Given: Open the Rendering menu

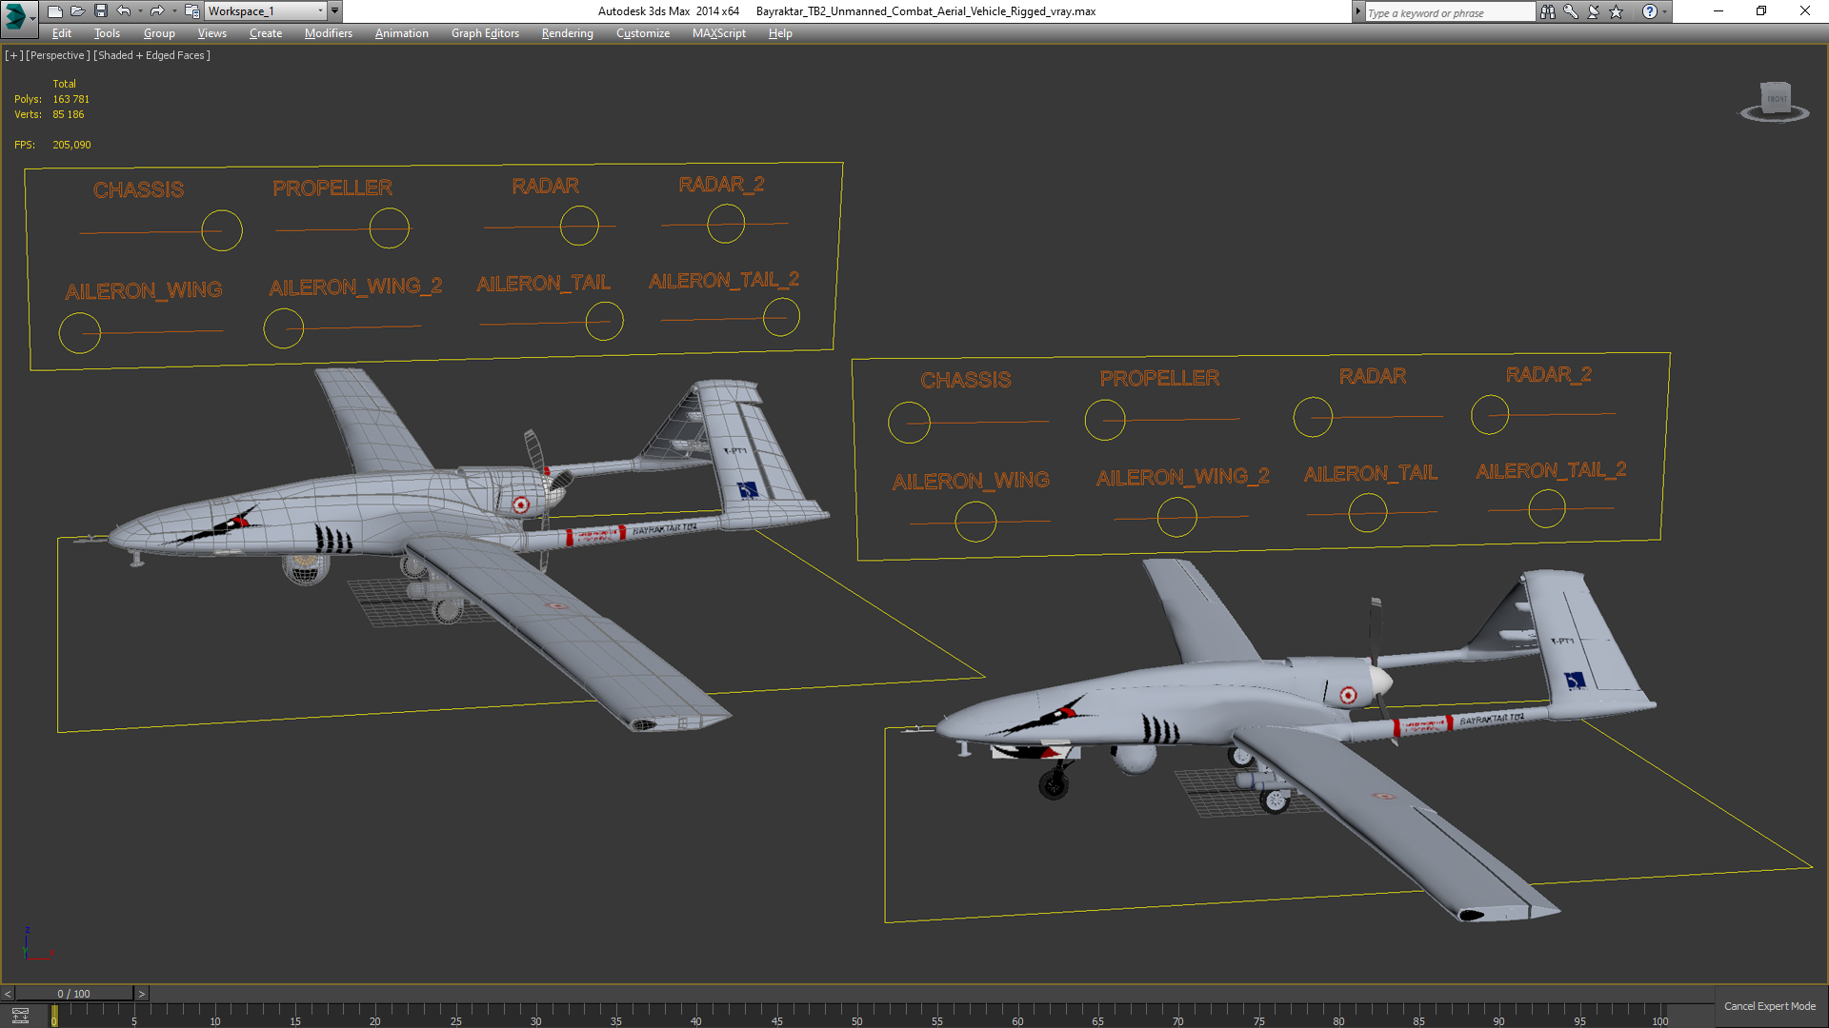Looking at the screenshot, I should [x=567, y=33].
